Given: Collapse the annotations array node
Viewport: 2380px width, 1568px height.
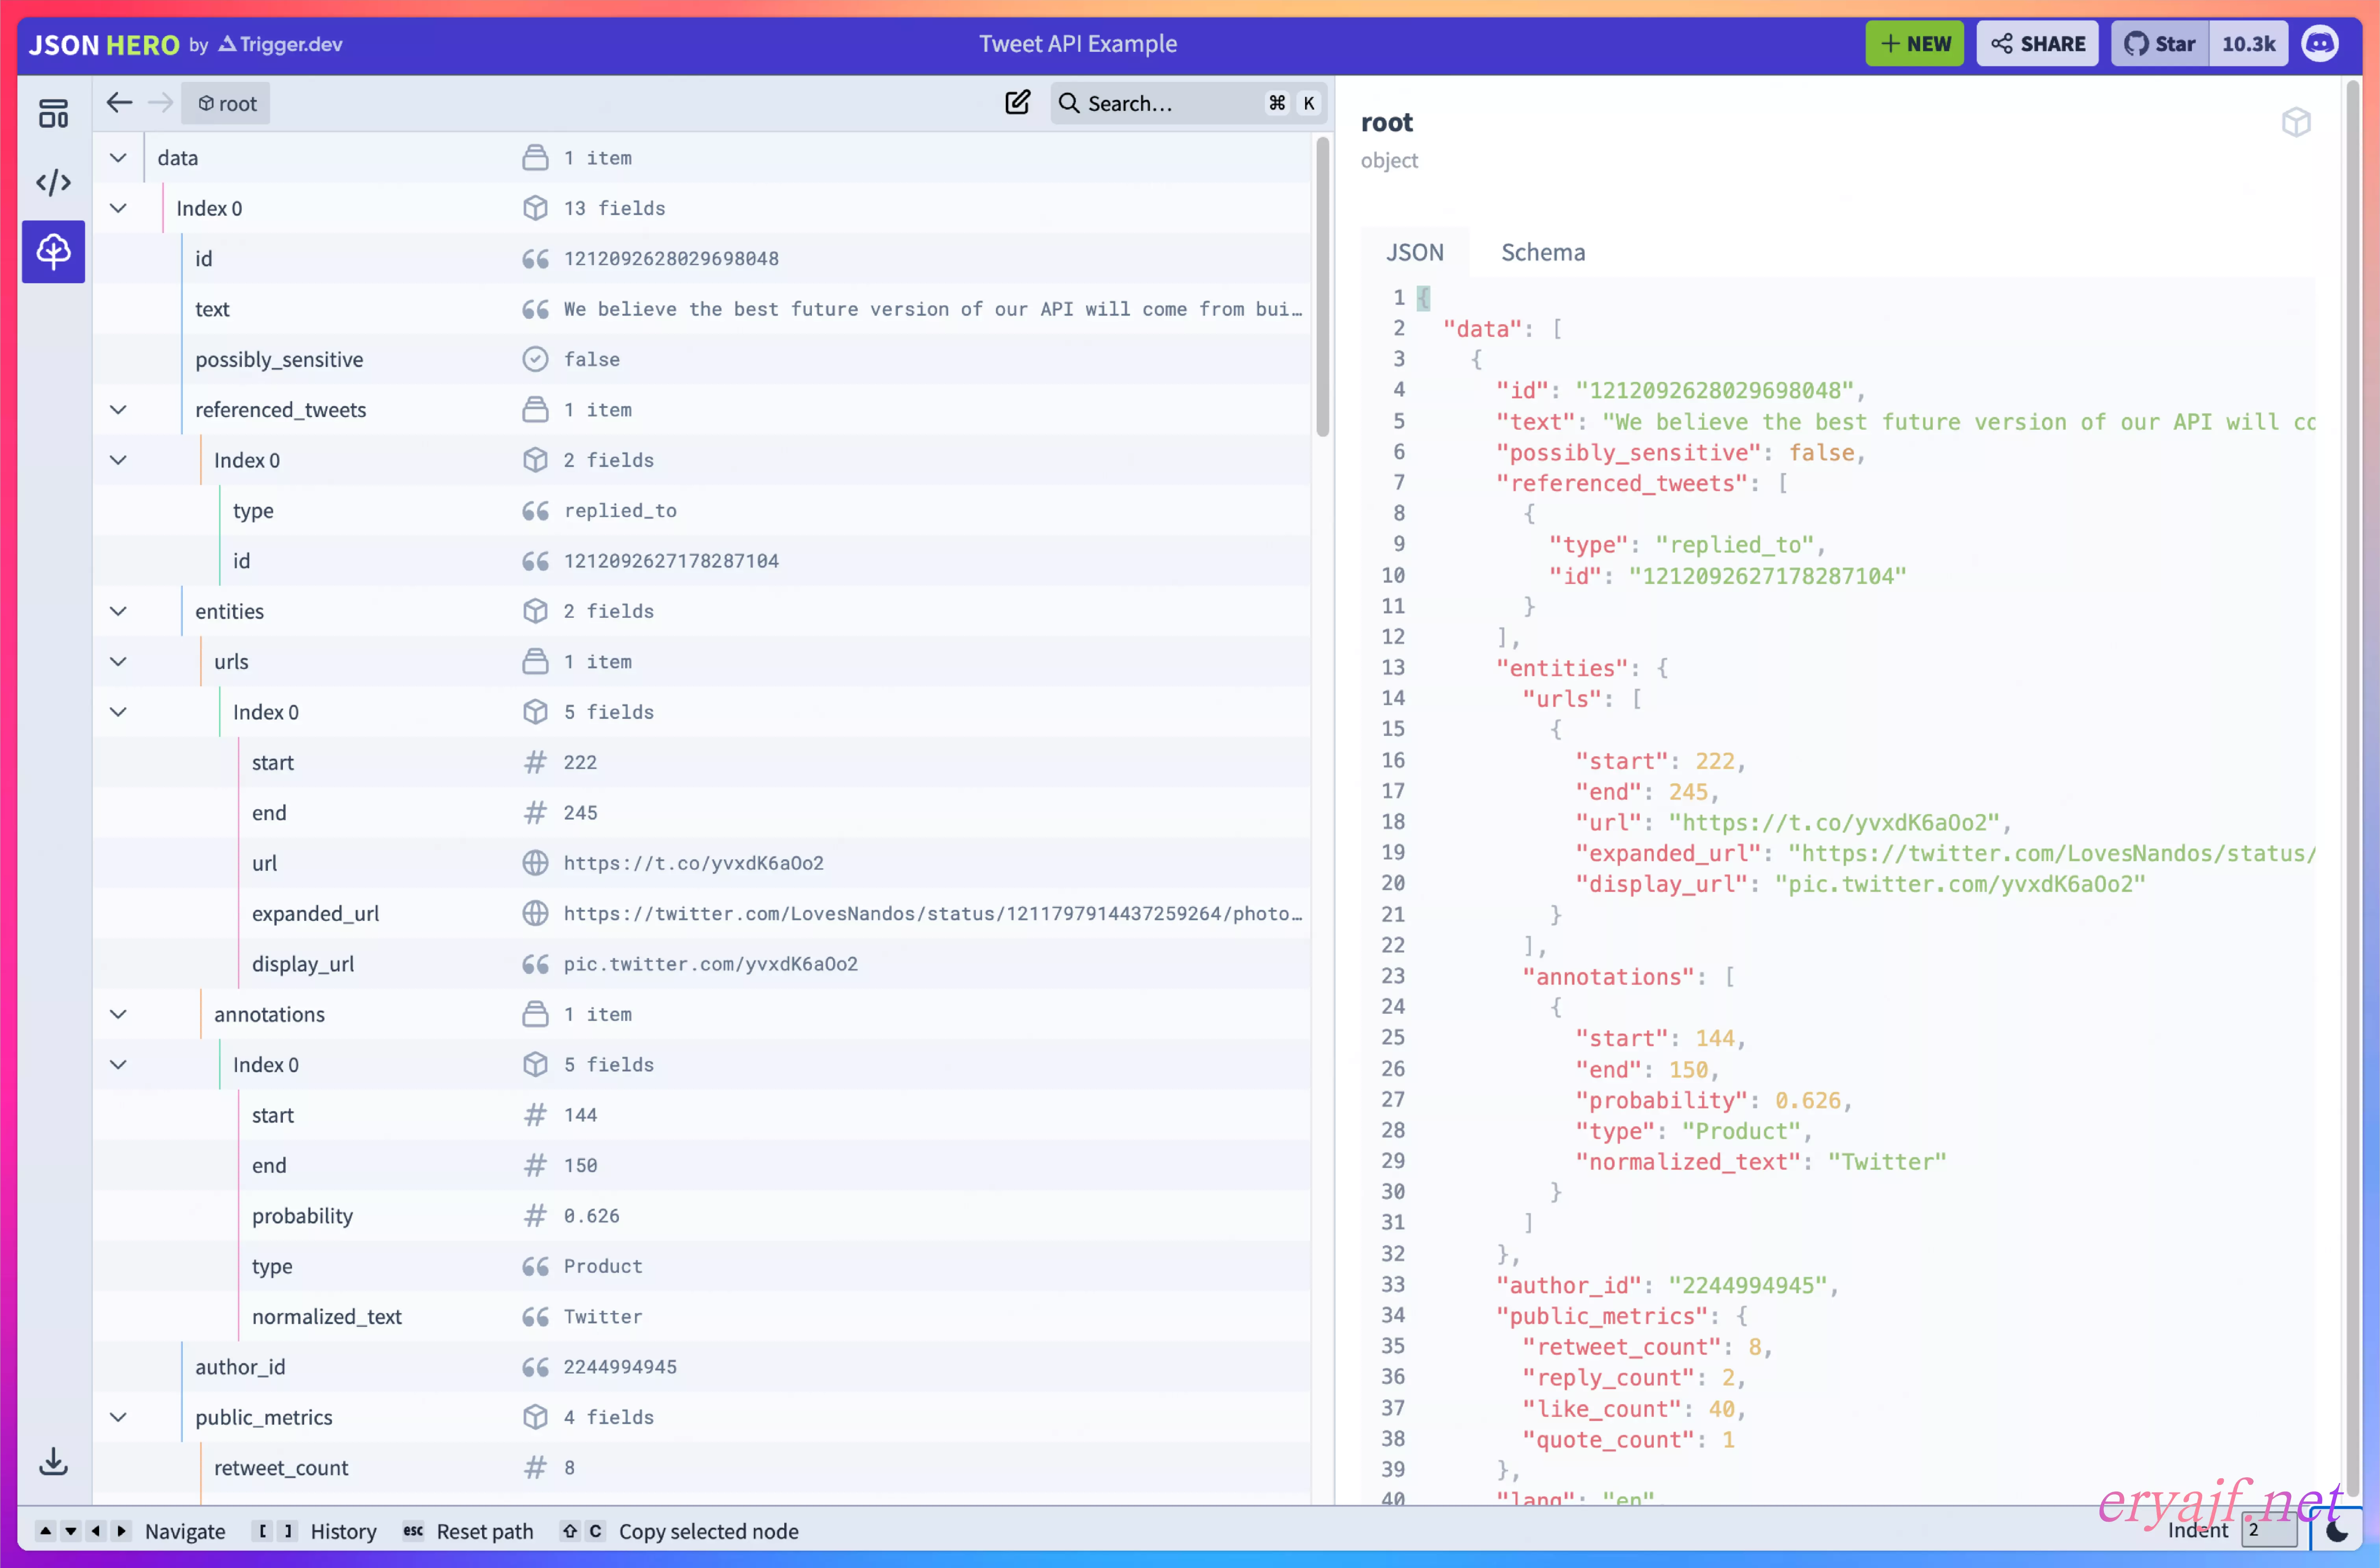Looking at the screenshot, I should (118, 1014).
